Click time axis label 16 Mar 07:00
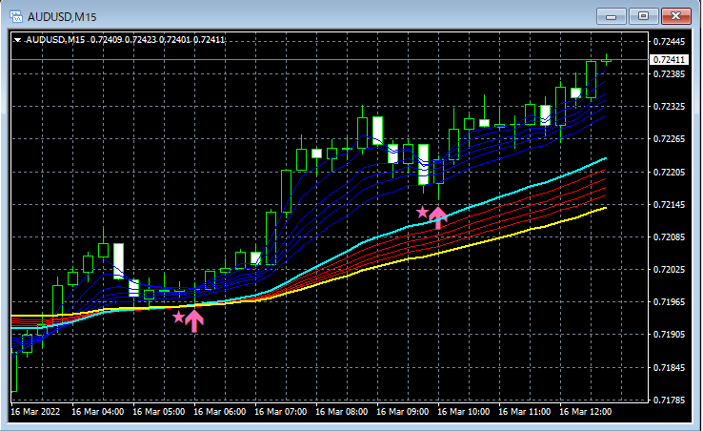 [281, 412]
